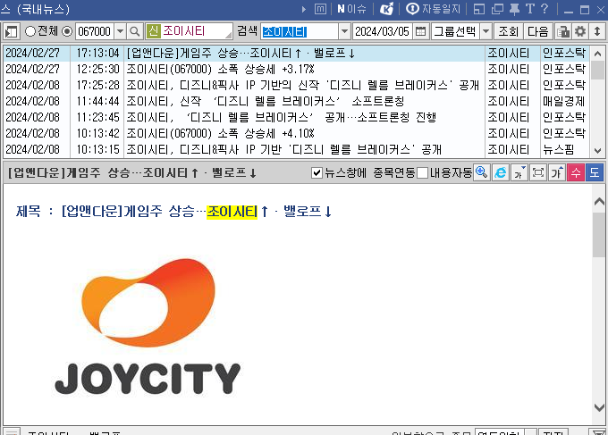Select the stock code radio button
Image resolution: width=608 pixels, height=435 pixels.
[67, 31]
